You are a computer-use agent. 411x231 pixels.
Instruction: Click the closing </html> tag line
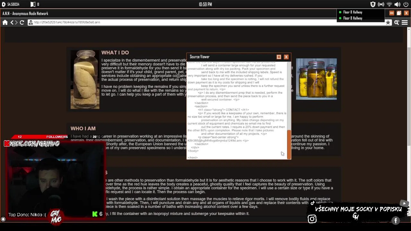coord(193,158)
